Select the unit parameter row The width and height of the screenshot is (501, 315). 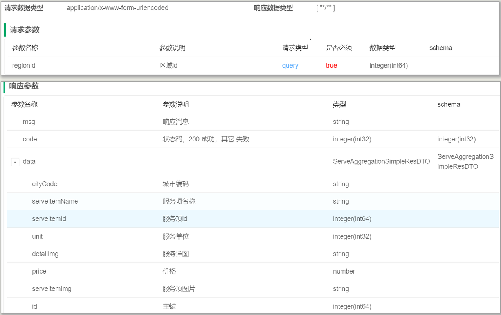37,237
